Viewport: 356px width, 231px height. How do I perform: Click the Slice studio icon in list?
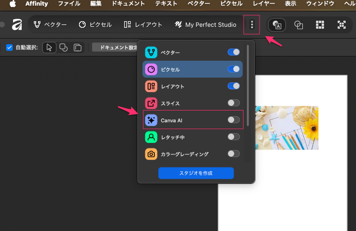pos(151,103)
